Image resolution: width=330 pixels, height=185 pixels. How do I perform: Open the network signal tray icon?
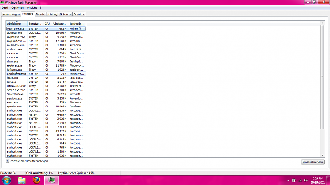[x=300, y=180]
